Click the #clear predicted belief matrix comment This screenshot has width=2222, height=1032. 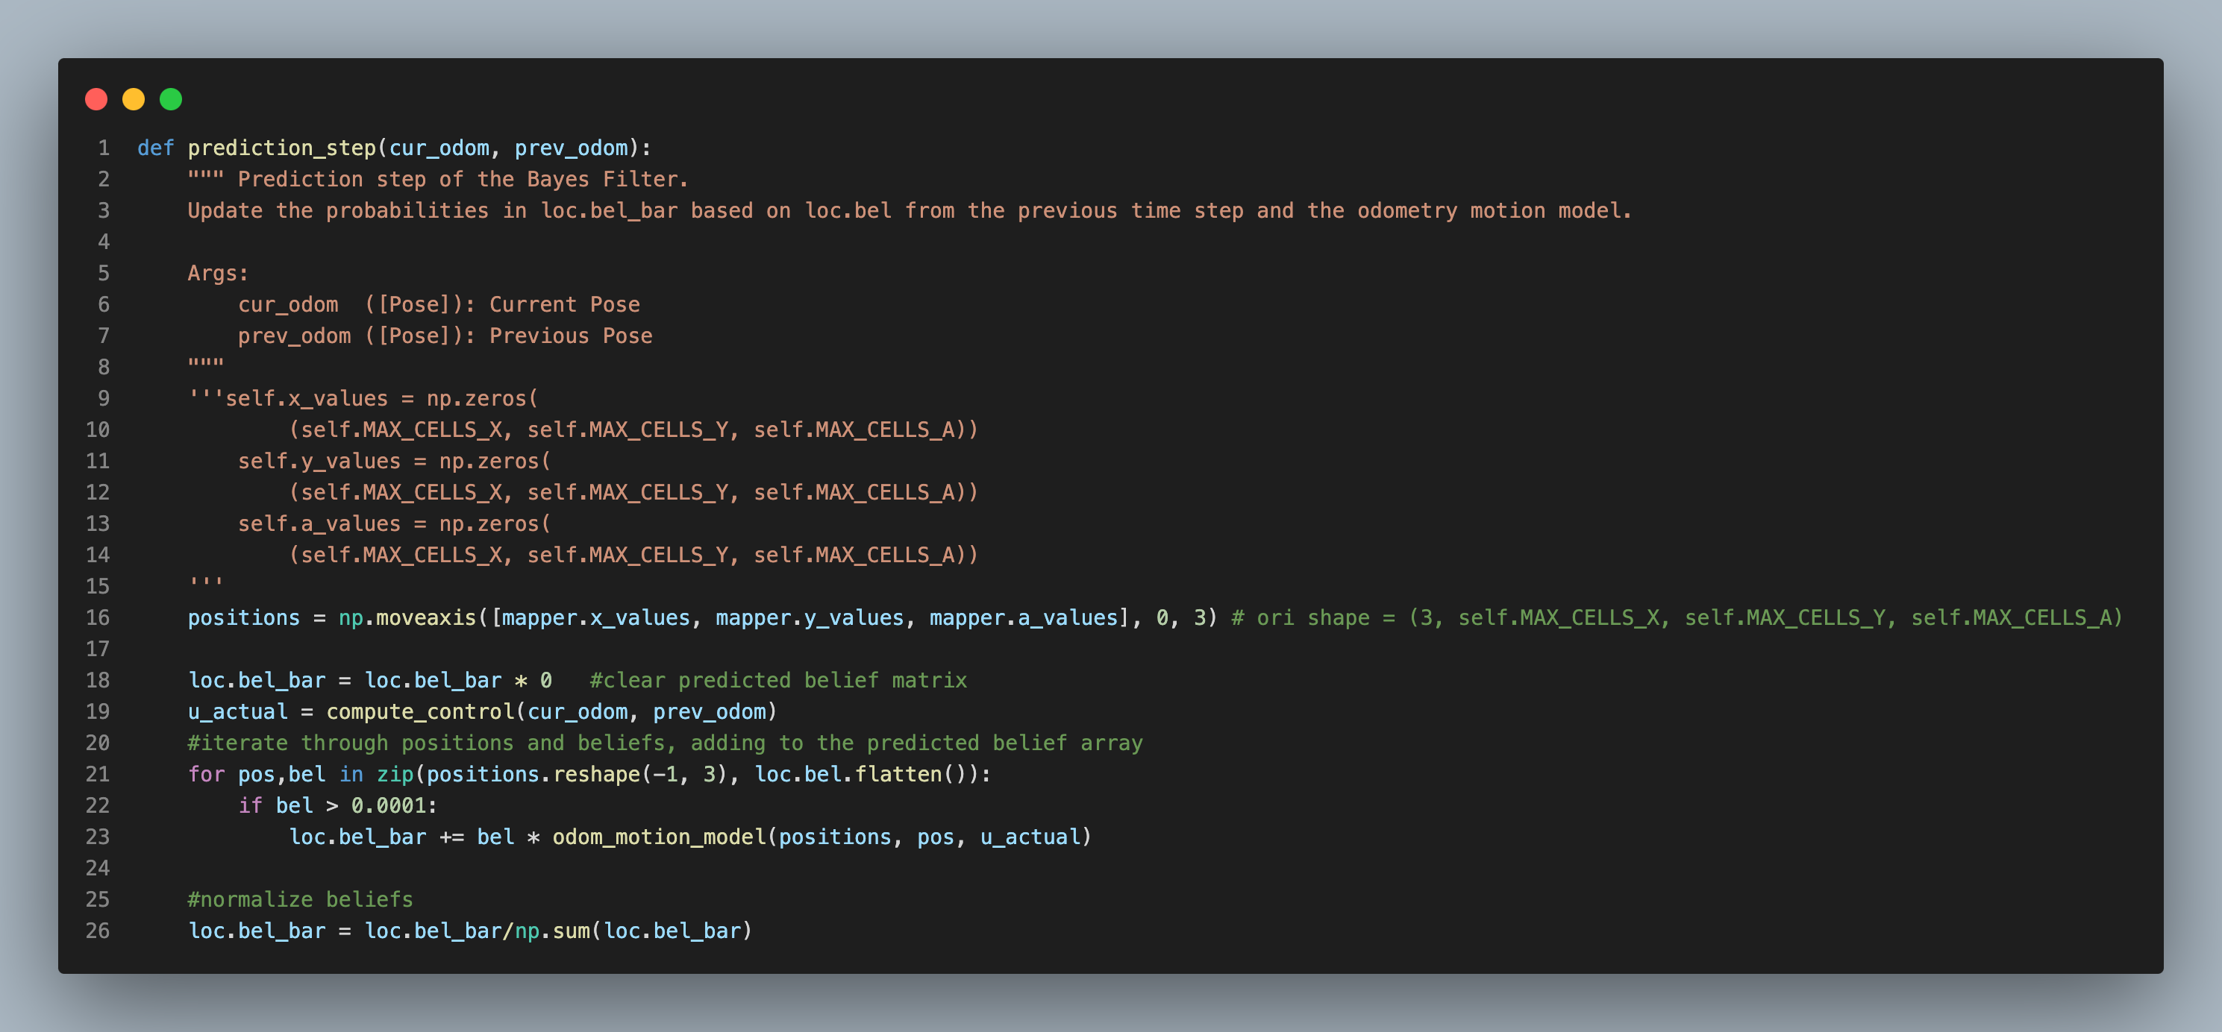[x=778, y=681]
